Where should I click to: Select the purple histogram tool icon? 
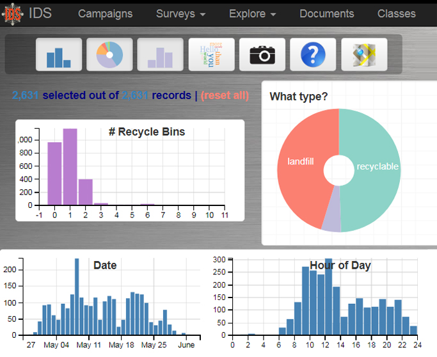[x=160, y=54]
